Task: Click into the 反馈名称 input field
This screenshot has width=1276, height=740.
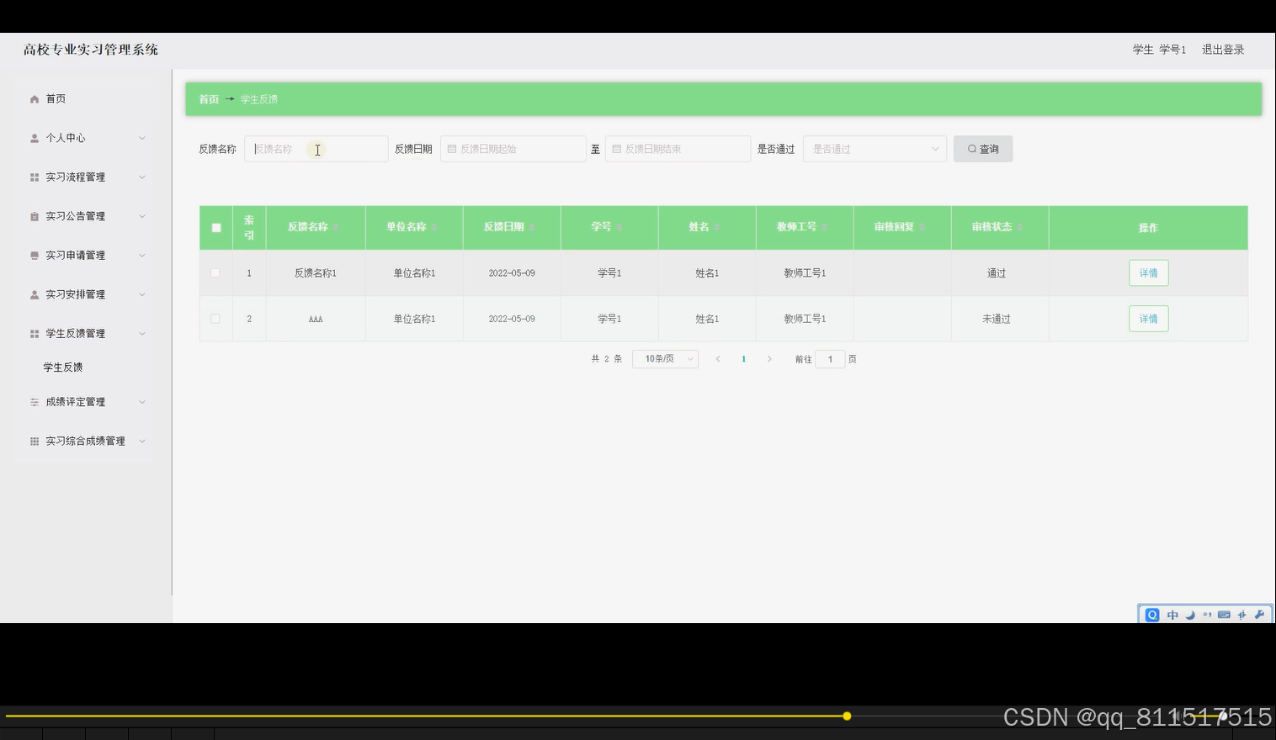Action: [316, 149]
